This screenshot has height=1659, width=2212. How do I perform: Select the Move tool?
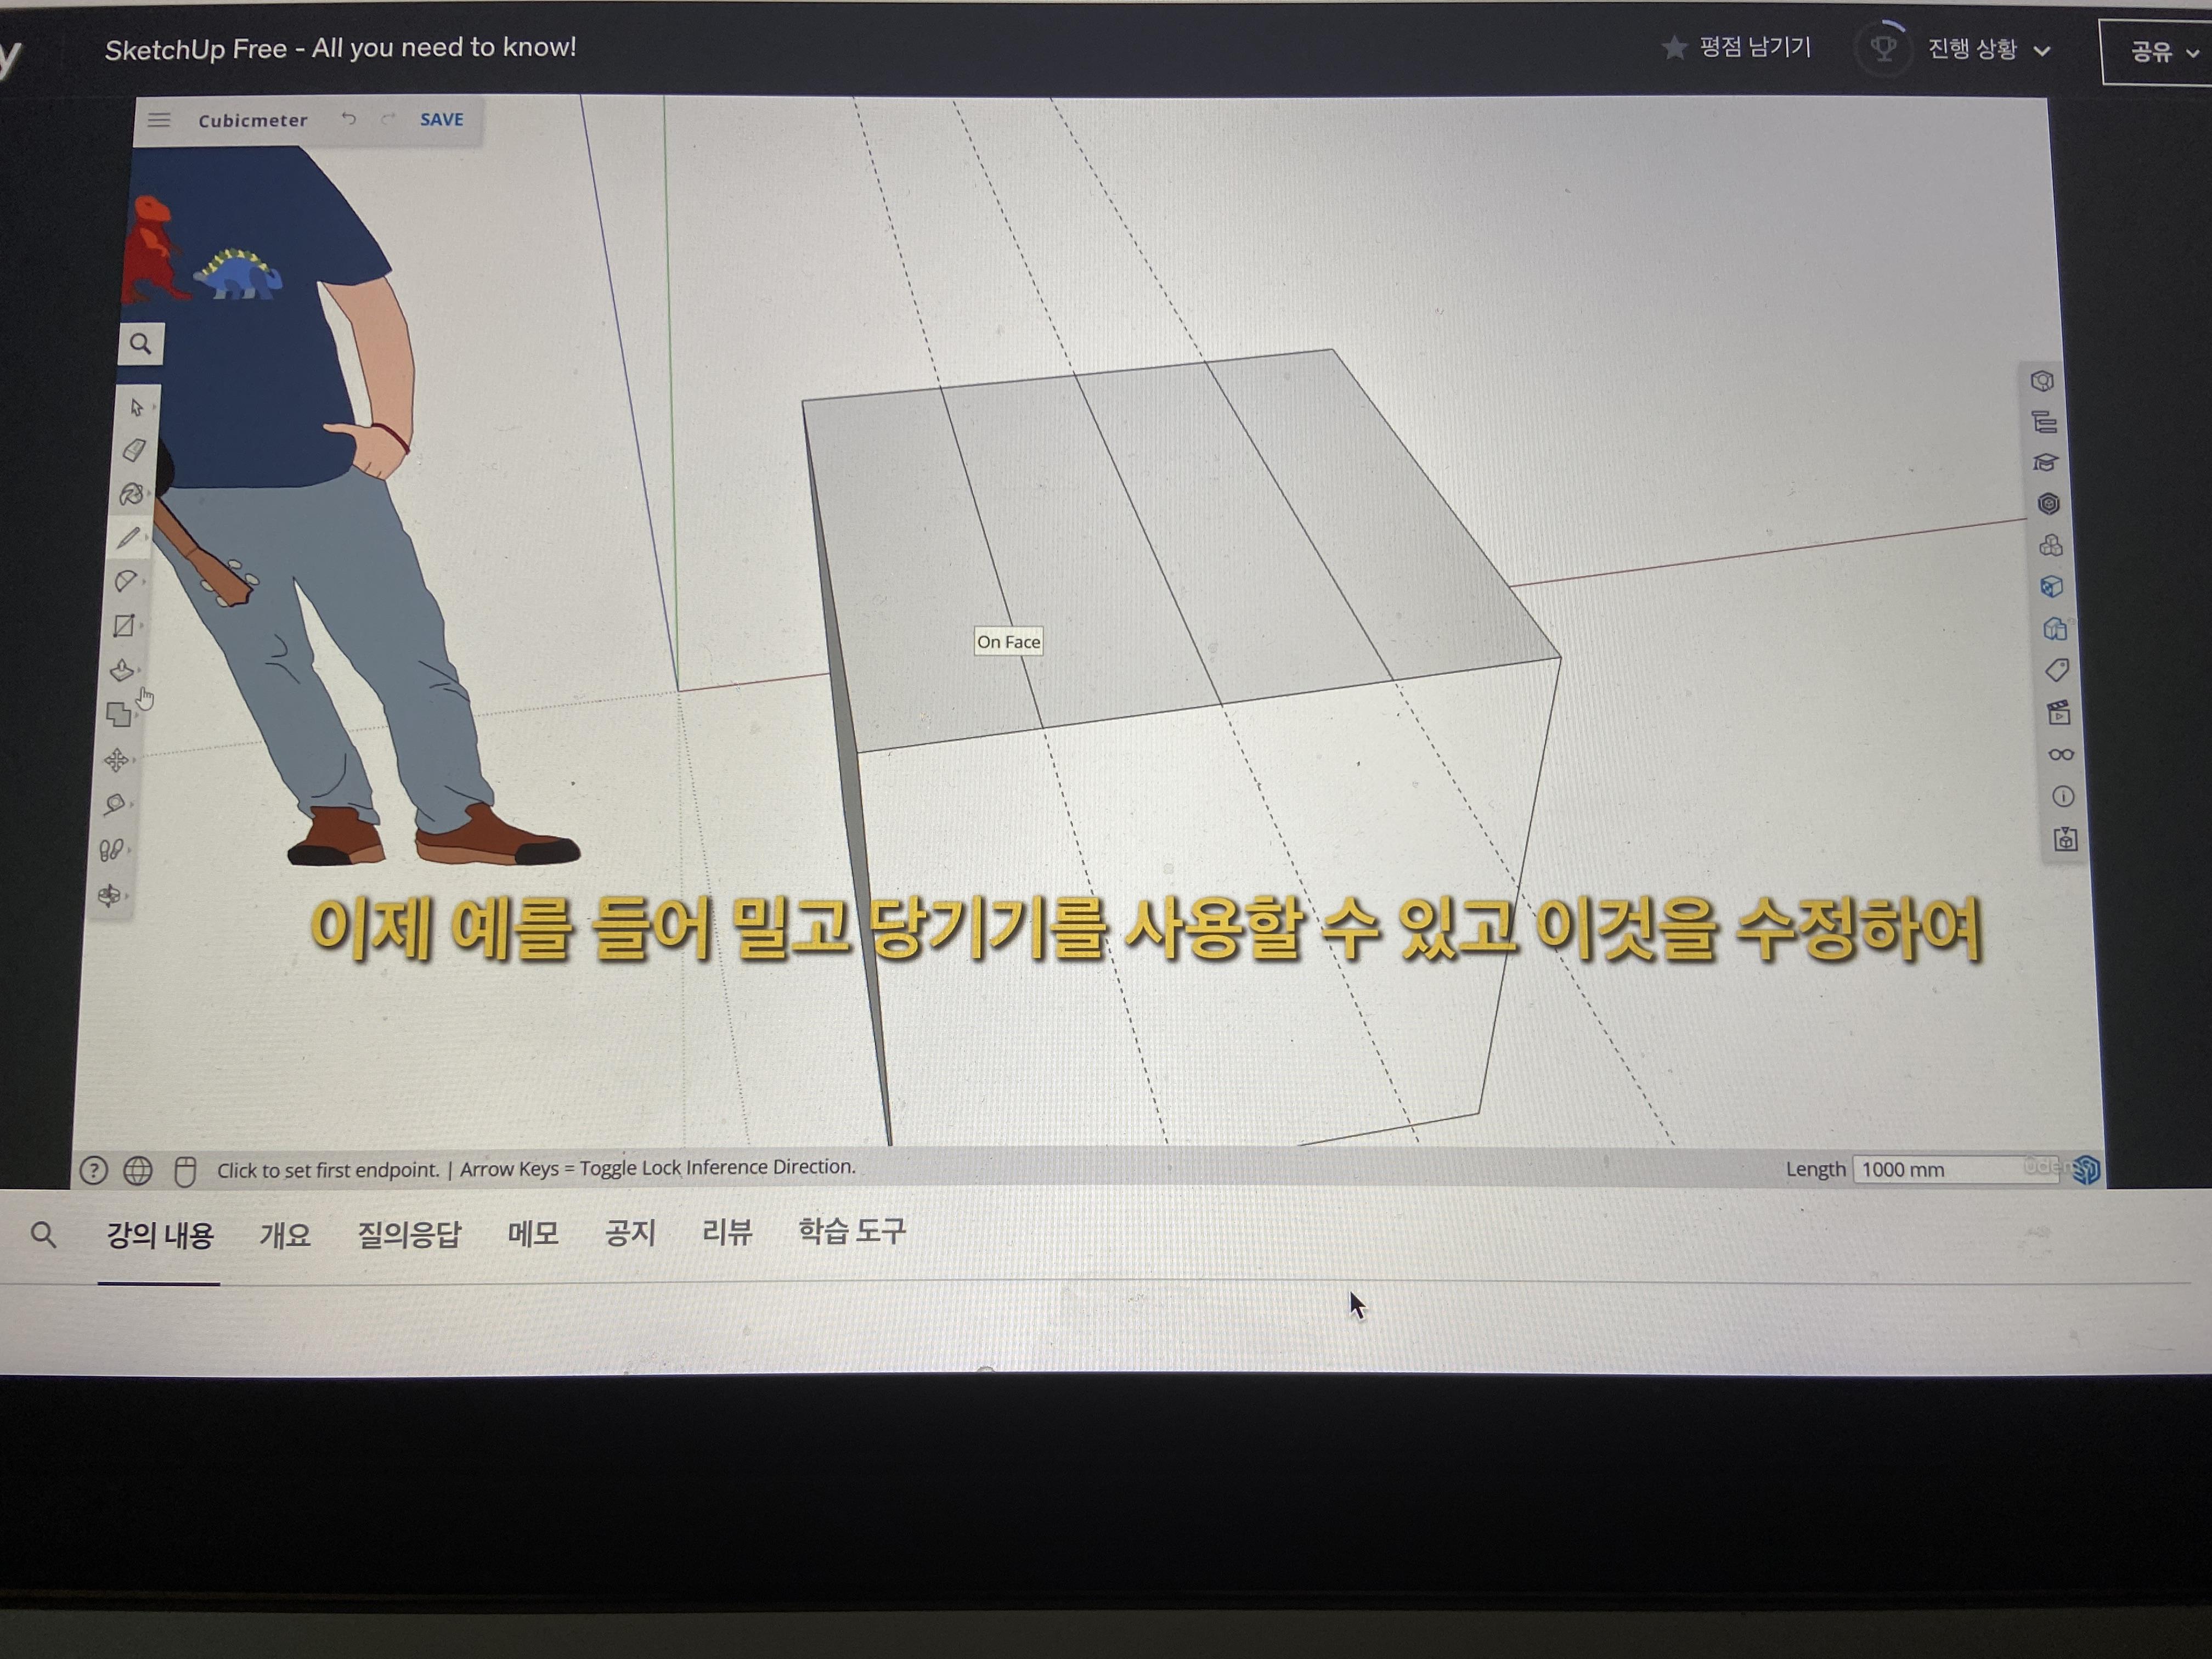click(116, 760)
